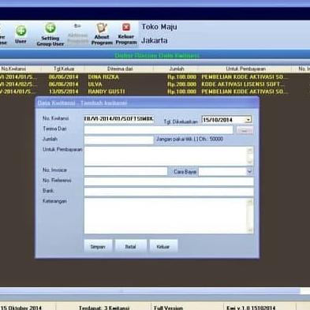Sort by Diterima dari column header

click(x=119, y=69)
